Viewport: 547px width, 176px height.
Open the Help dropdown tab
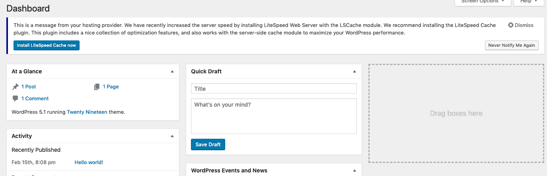click(x=528, y=2)
